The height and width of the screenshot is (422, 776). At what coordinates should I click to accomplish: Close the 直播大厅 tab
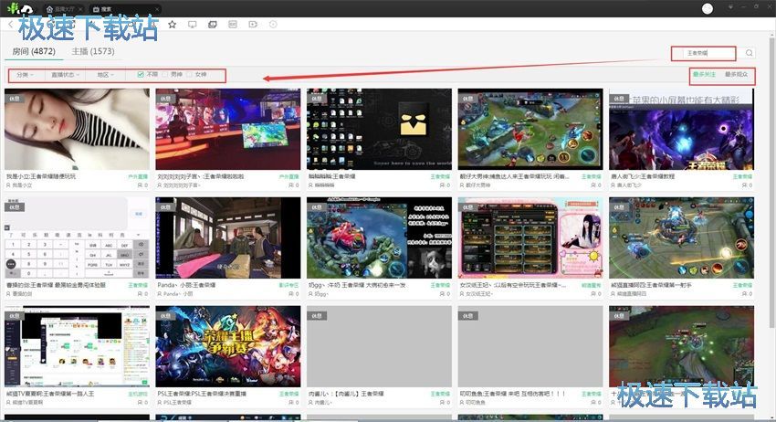(80, 9)
